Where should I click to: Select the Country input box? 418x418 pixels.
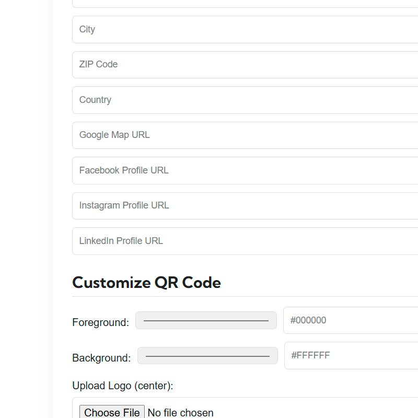click(x=245, y=100)
